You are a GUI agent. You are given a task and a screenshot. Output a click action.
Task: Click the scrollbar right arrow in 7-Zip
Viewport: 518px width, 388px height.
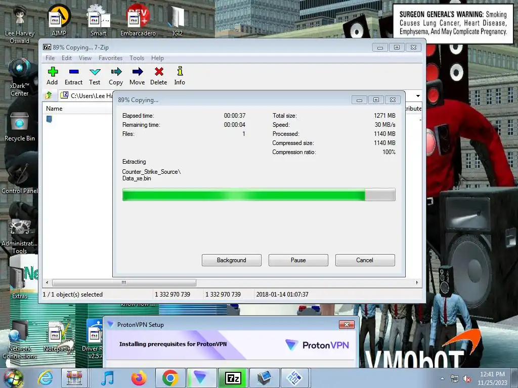[417, 282]
